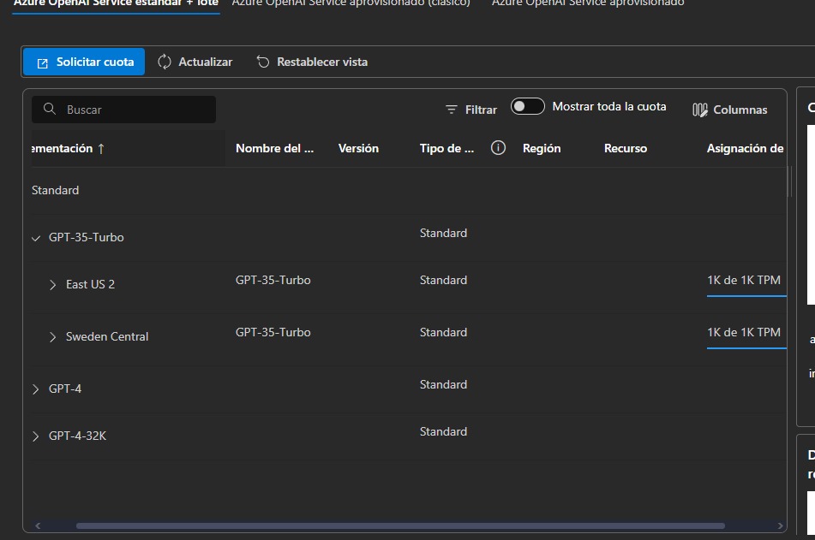
Task: Click the vertical scrollbar of the table
Action: pyautogui.click(x=791, y=181)
